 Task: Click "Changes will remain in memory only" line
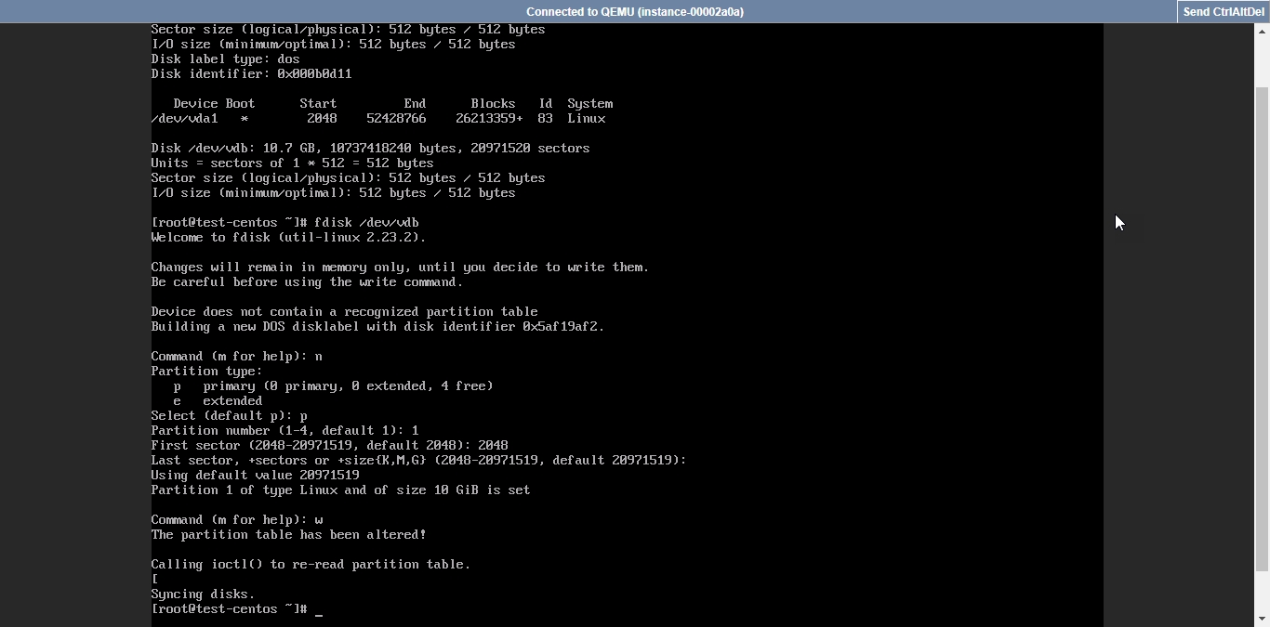pyautogui.click(x=400, y=268)
